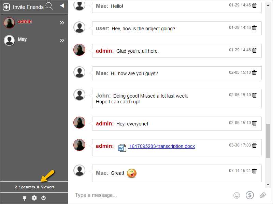Delete Mae's "Hello!" message
Viewport: 273px width, 204px height.
pyautogui.click(x=254, y=5)
